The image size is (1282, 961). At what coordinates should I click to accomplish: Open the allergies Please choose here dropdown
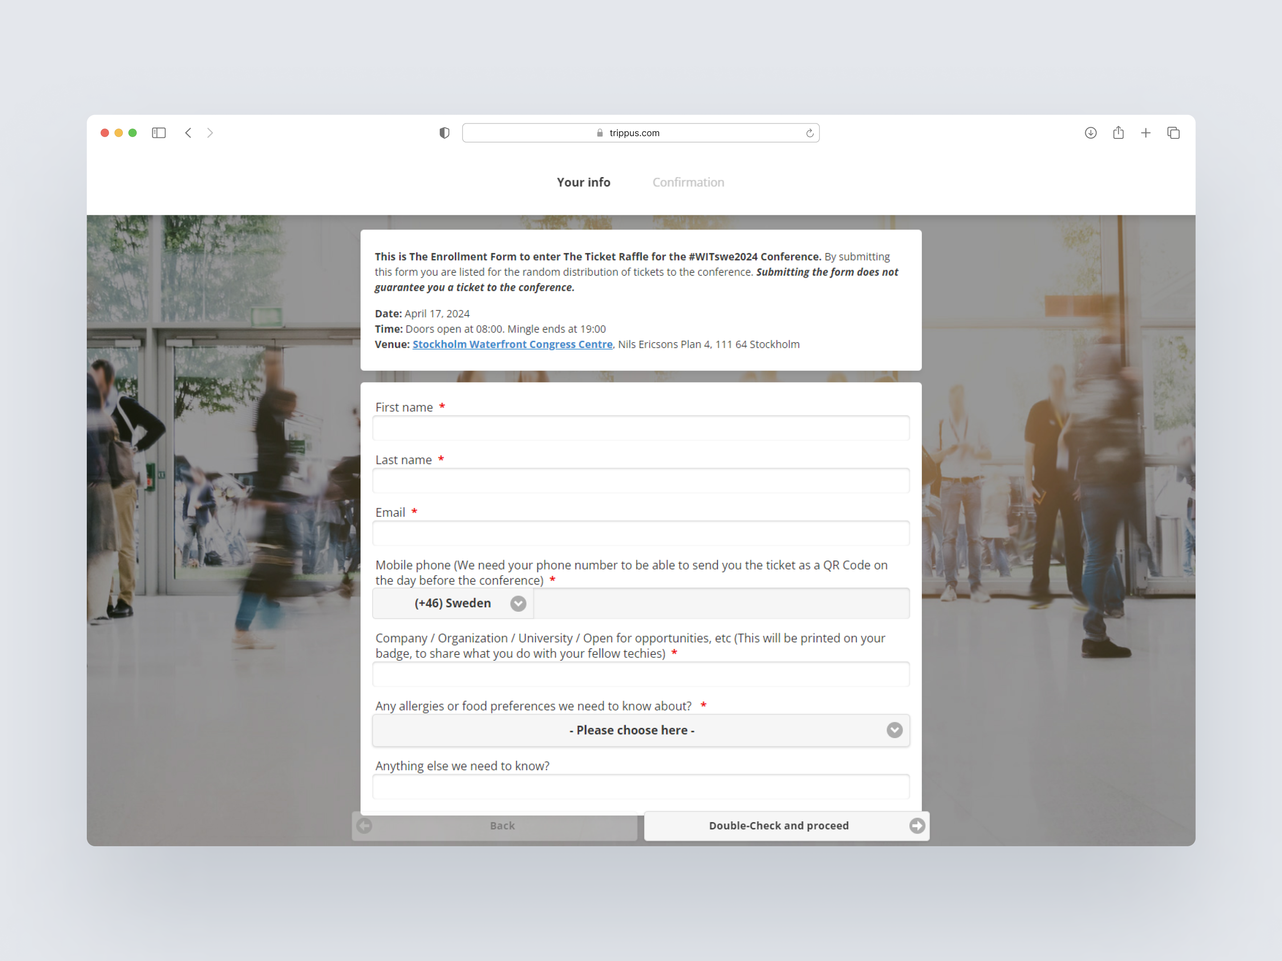pos(641,730)
